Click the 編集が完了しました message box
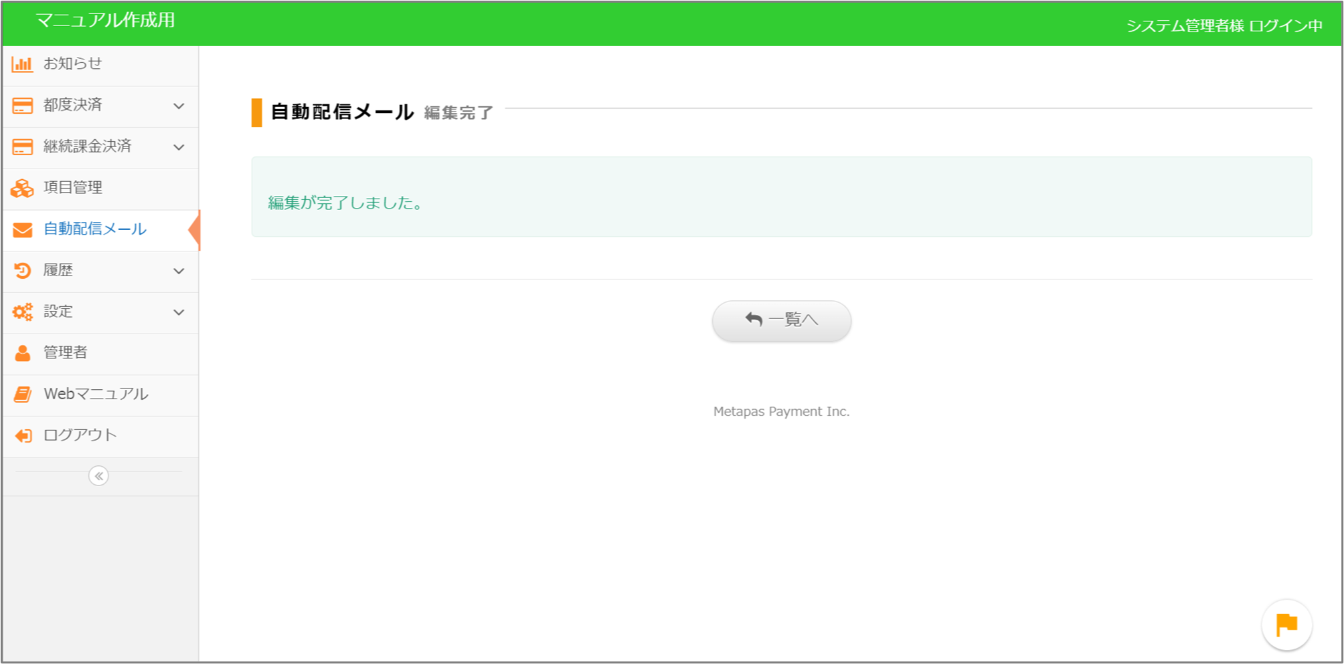 pos(781,197)
